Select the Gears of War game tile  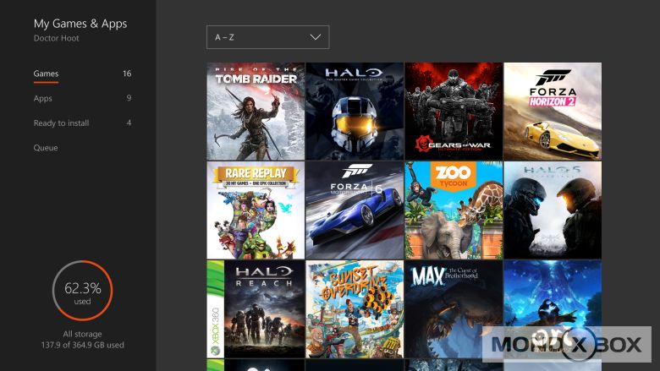click(x=453, y=112)
